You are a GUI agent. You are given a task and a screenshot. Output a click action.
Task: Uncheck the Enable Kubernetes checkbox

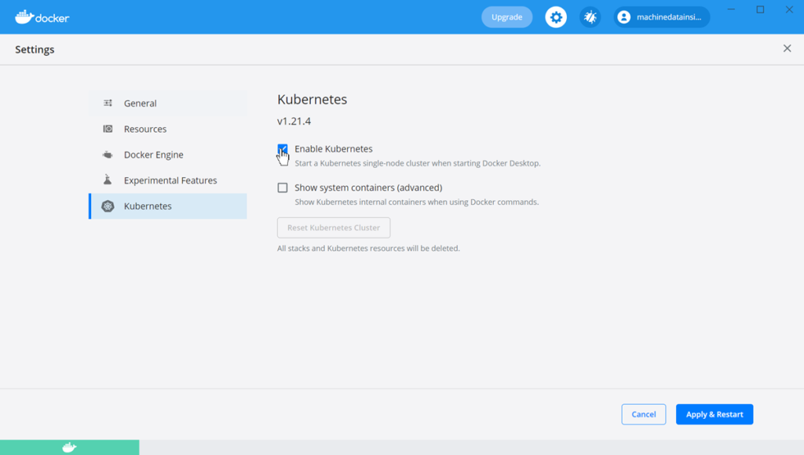[x=283, y=149]
